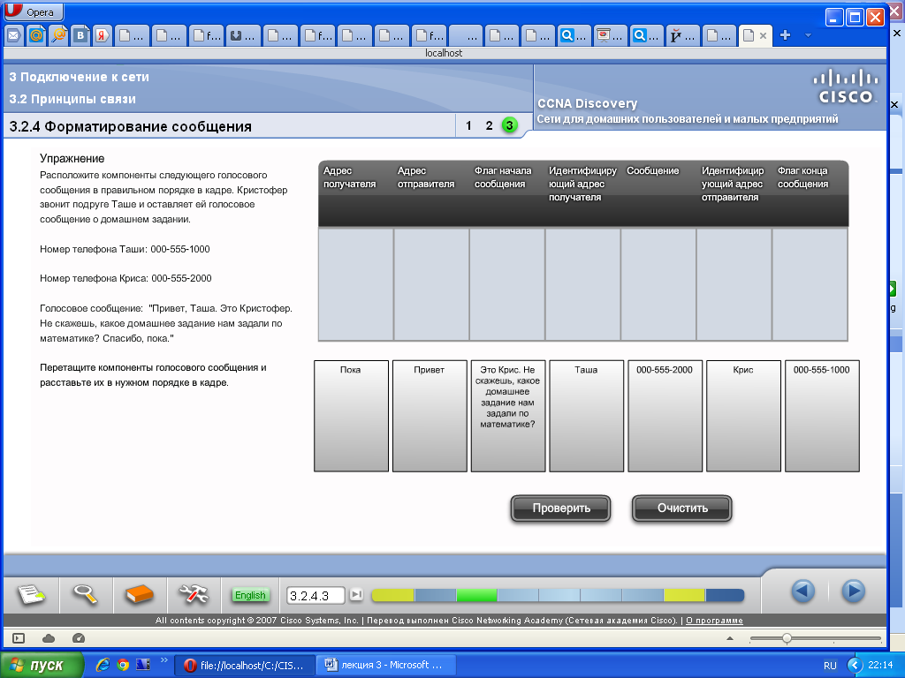Screen dimensions: 905x678
Task: Open the Opera menu button
Action: click(x=34, y=11)
